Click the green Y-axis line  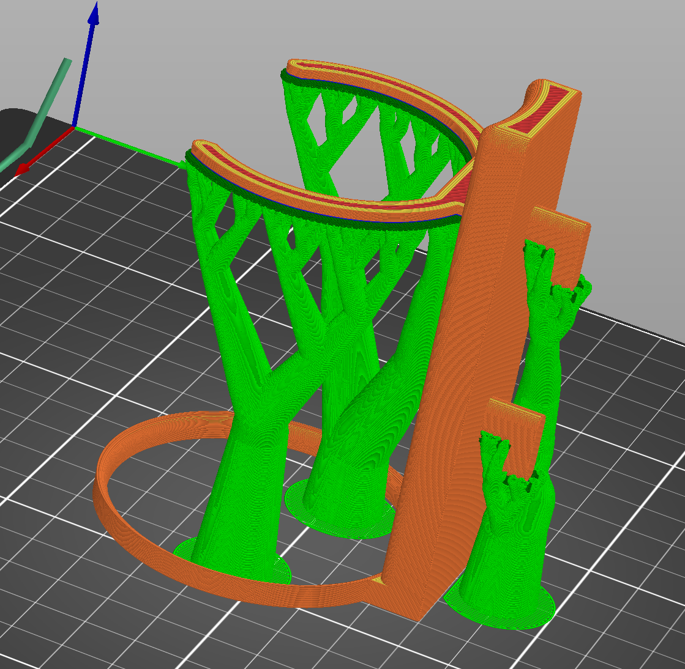[x=129, y=146]
